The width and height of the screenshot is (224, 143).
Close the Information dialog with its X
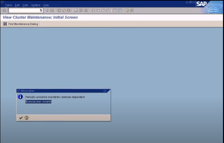point(105,91)
